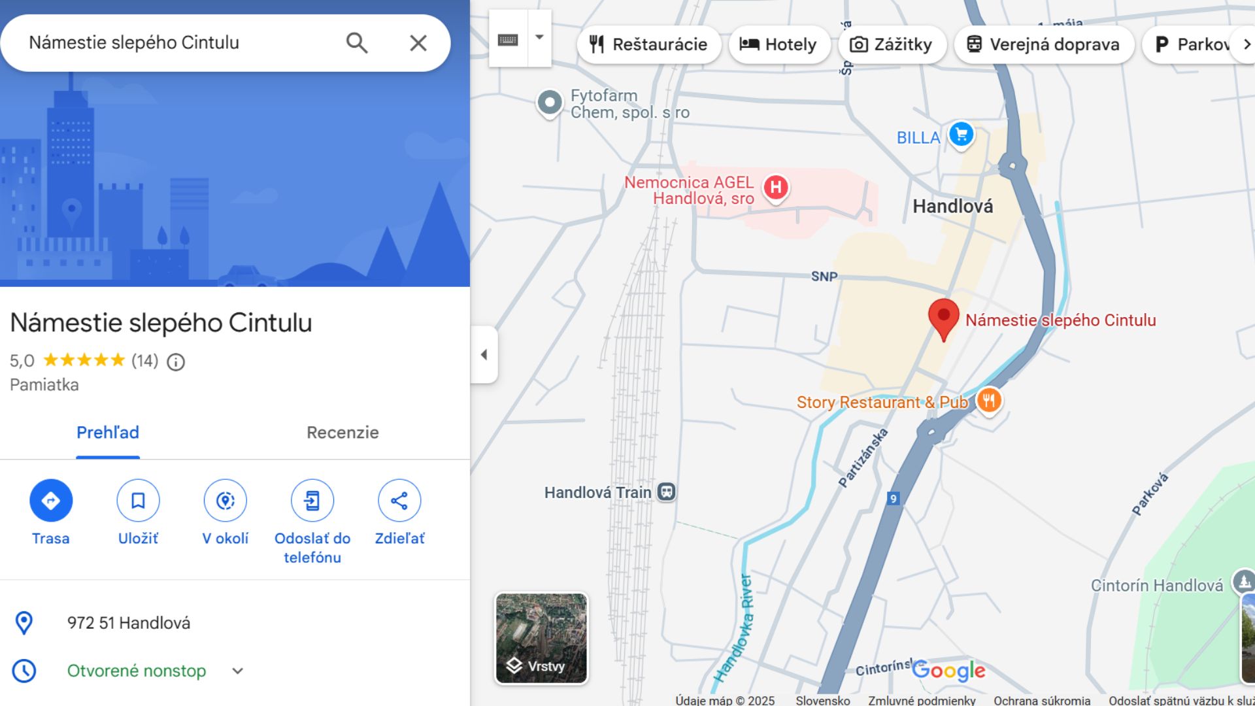Open the input tools dropdown arrow

(x=539, y=38)
